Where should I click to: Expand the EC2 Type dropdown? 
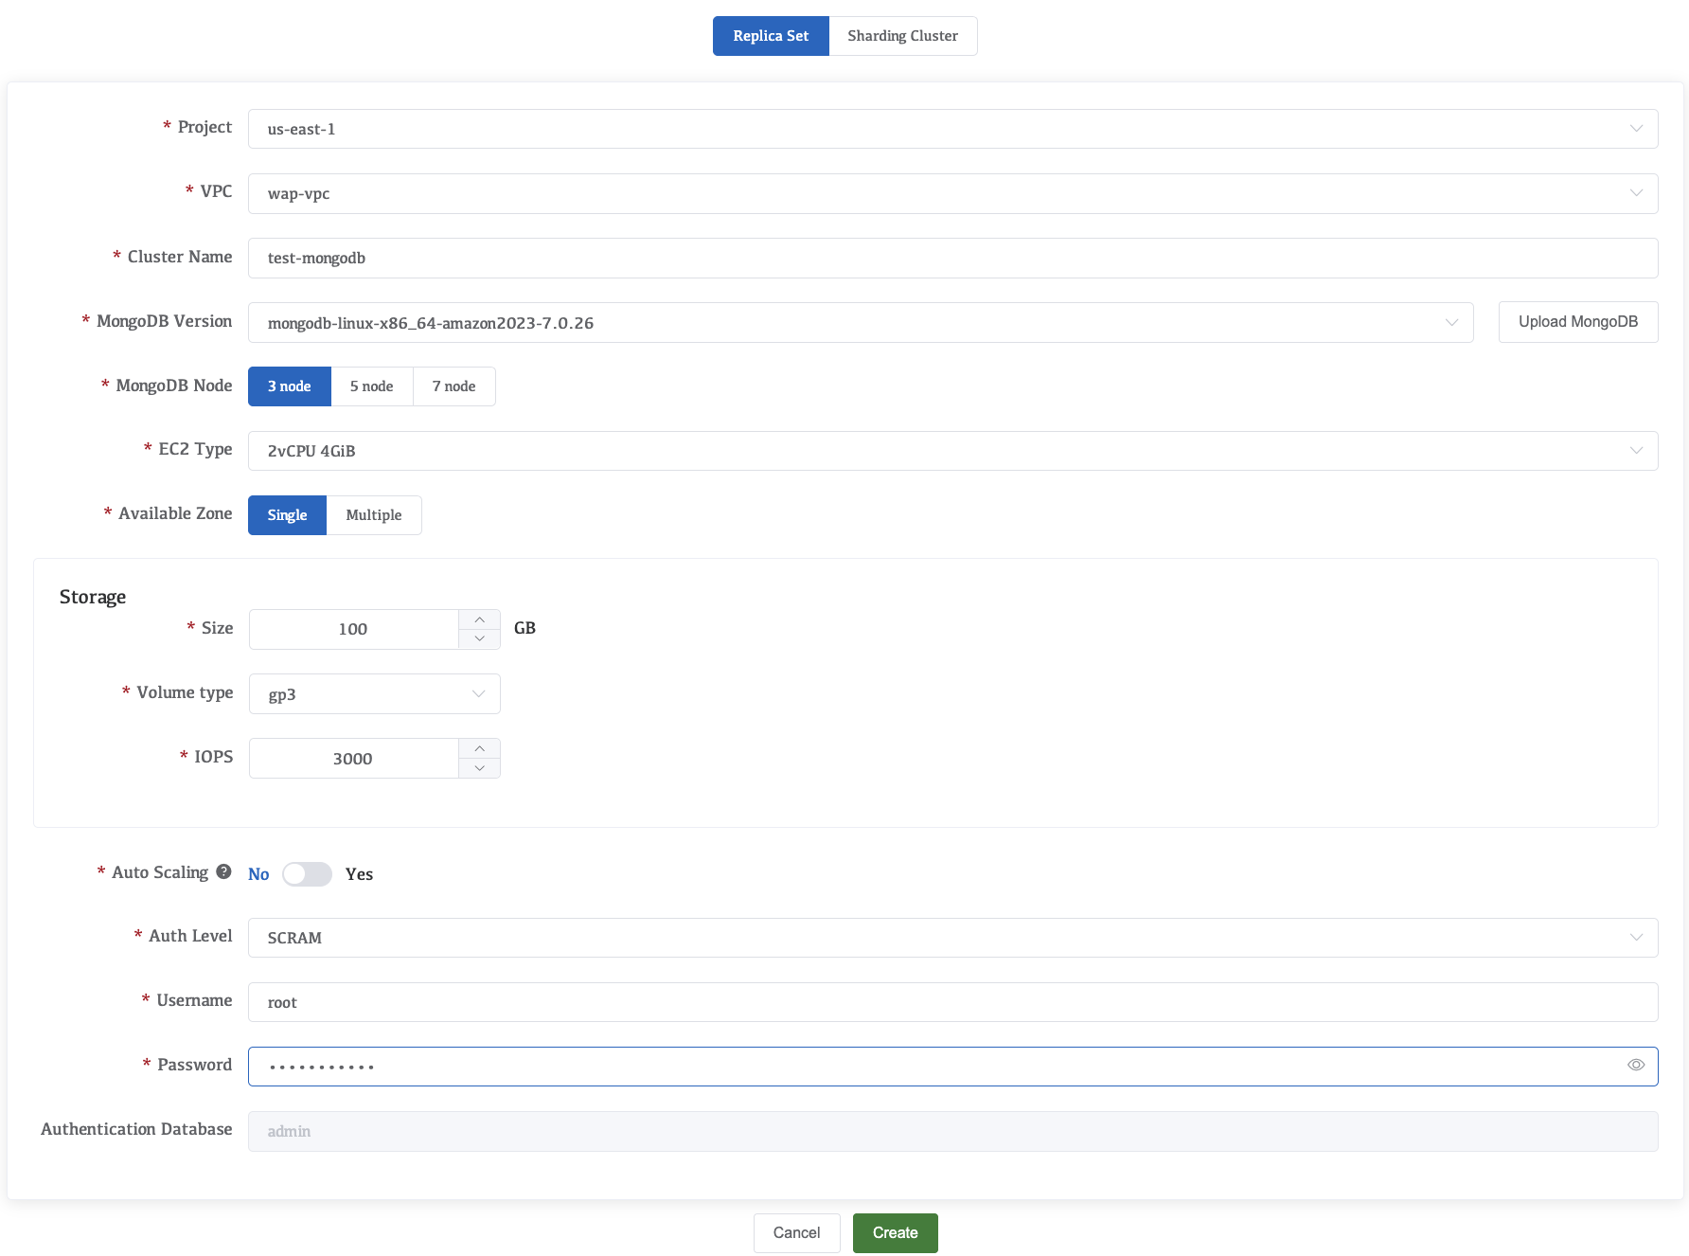pyautogui.click(x=952, y=451)
